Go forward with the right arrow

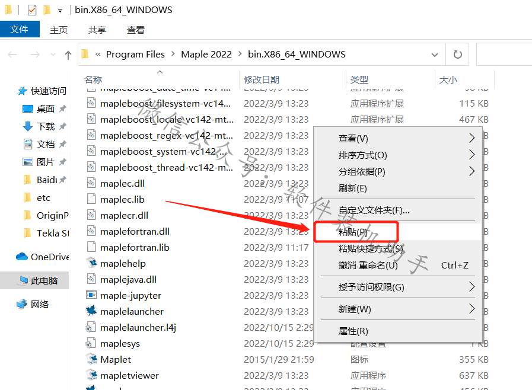pyautogui.click(x=35, y=55)
